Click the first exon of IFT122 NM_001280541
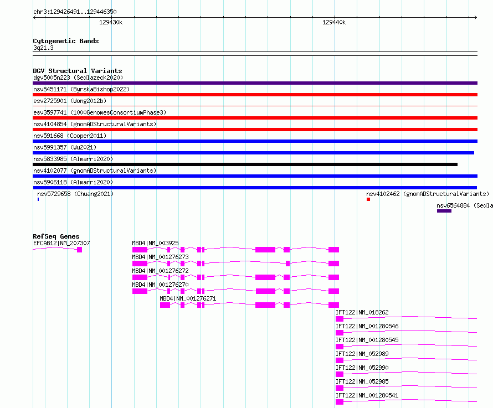The width and height of the screenshot is (493, 408). click(x=340, y=402)
